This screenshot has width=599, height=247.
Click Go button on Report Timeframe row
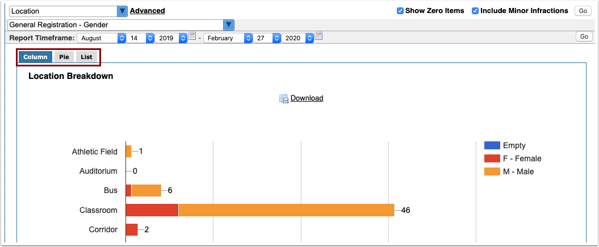point(584,37)
